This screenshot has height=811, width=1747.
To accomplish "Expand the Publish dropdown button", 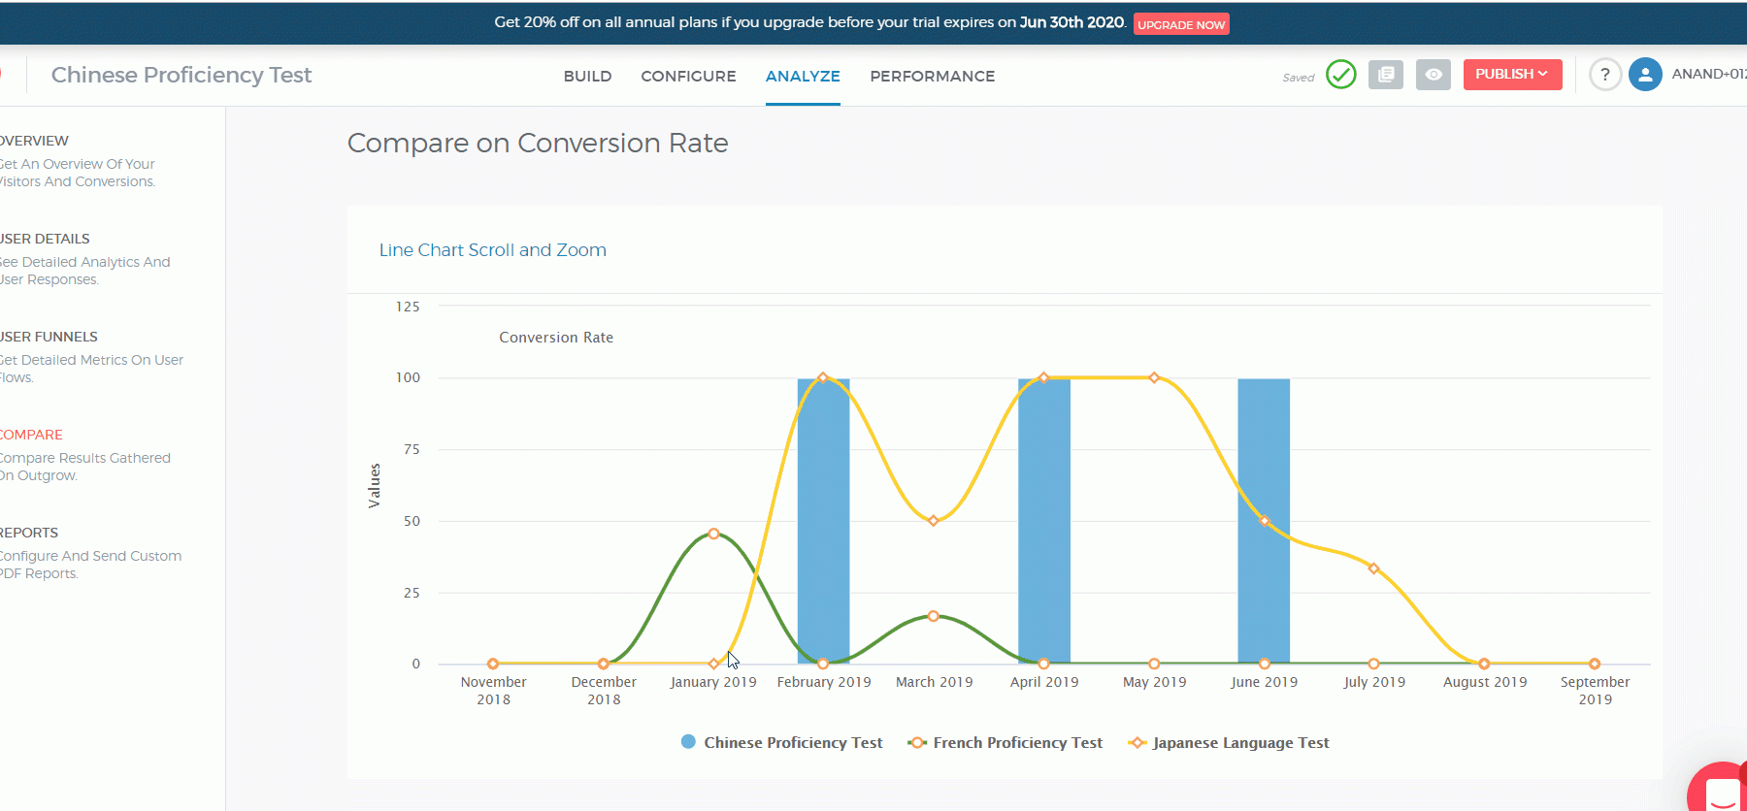I will click(1511, 75).
